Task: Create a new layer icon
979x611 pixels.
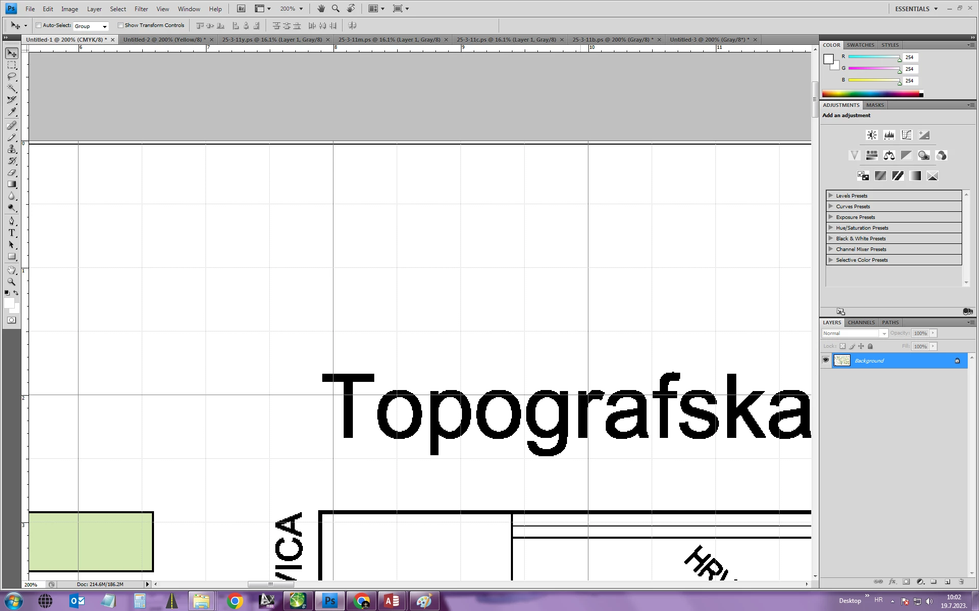Action: (x=947, y=581)
